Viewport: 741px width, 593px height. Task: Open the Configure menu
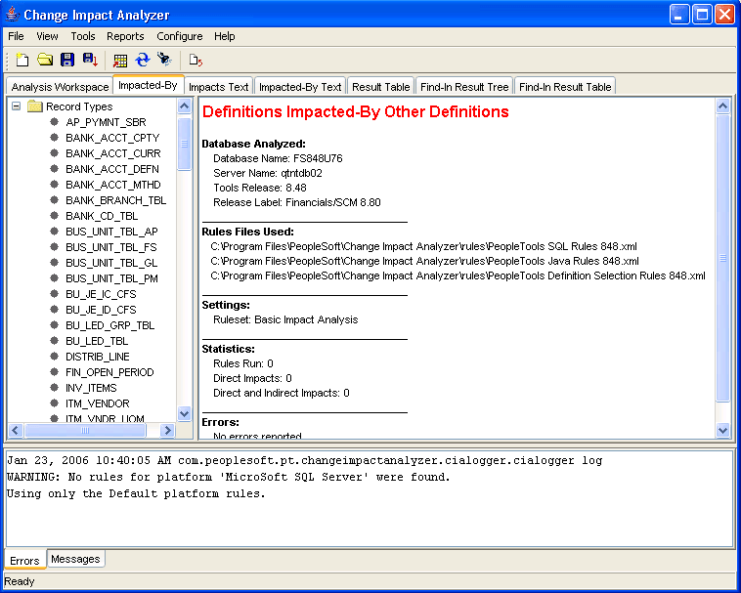pos(179,36)
